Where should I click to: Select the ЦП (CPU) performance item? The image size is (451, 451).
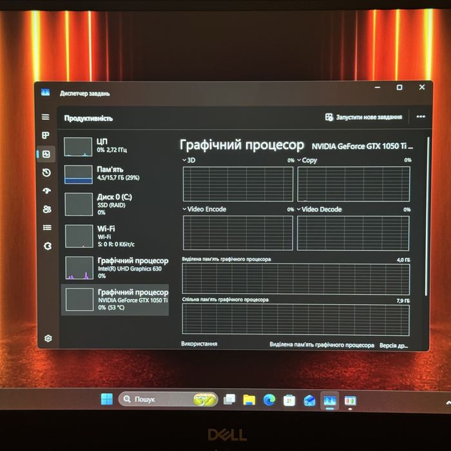click(x=115, y=147)
